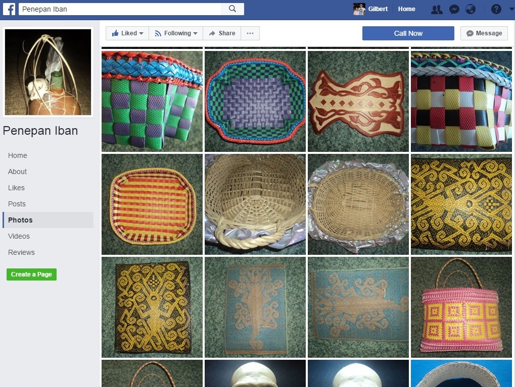Open the upright blue woven mat photo
This screenshot has width=515, height=387.
pos(255,307)
